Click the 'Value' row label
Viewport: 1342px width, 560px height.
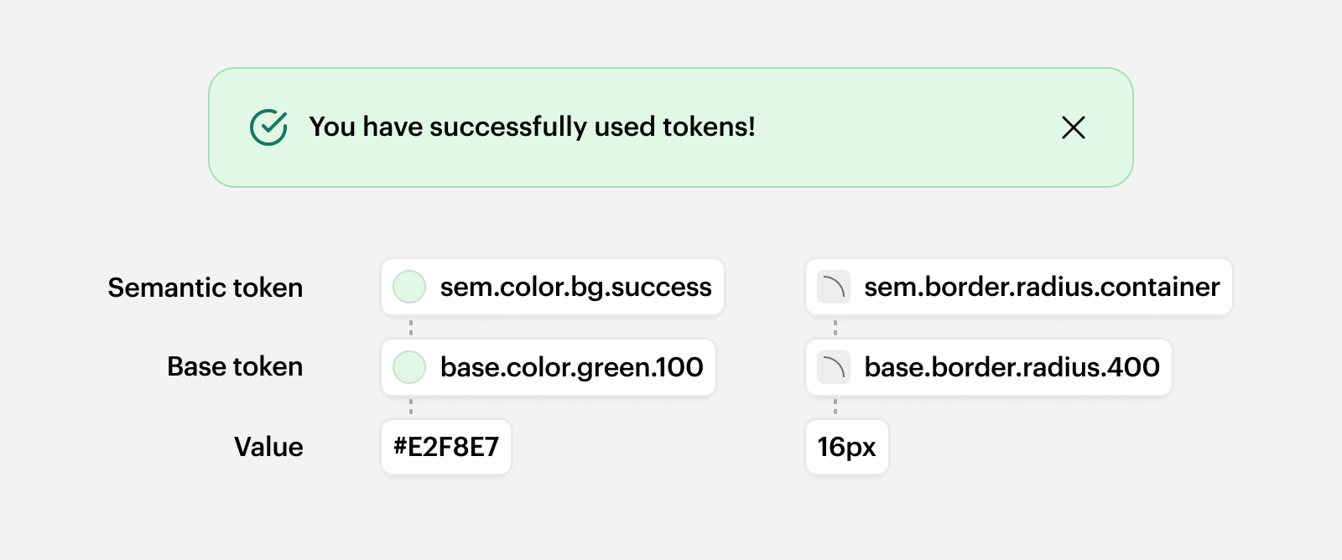[268, 447]
